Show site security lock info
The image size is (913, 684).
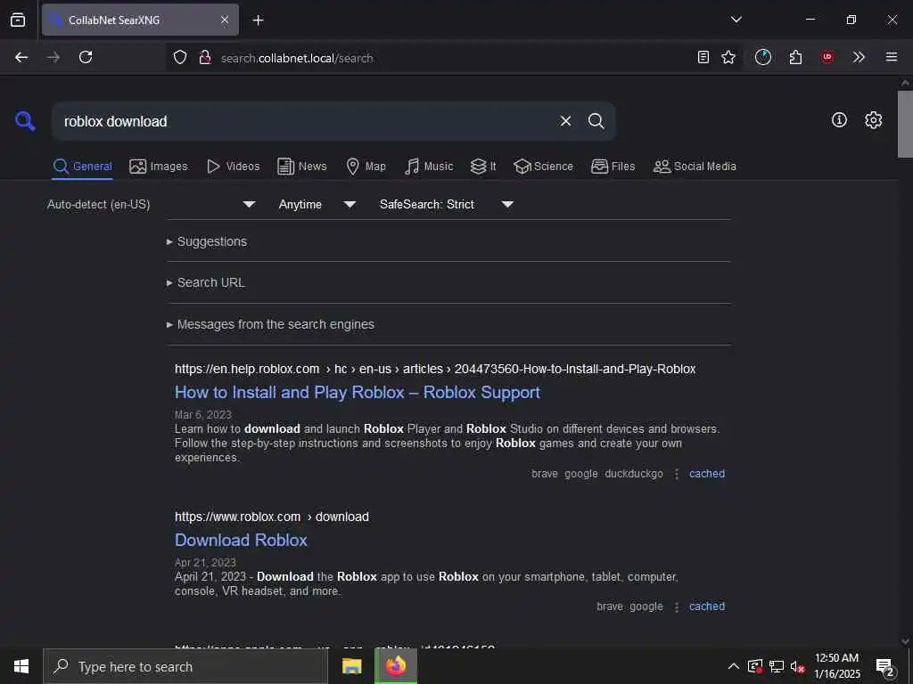coord(205,57)
